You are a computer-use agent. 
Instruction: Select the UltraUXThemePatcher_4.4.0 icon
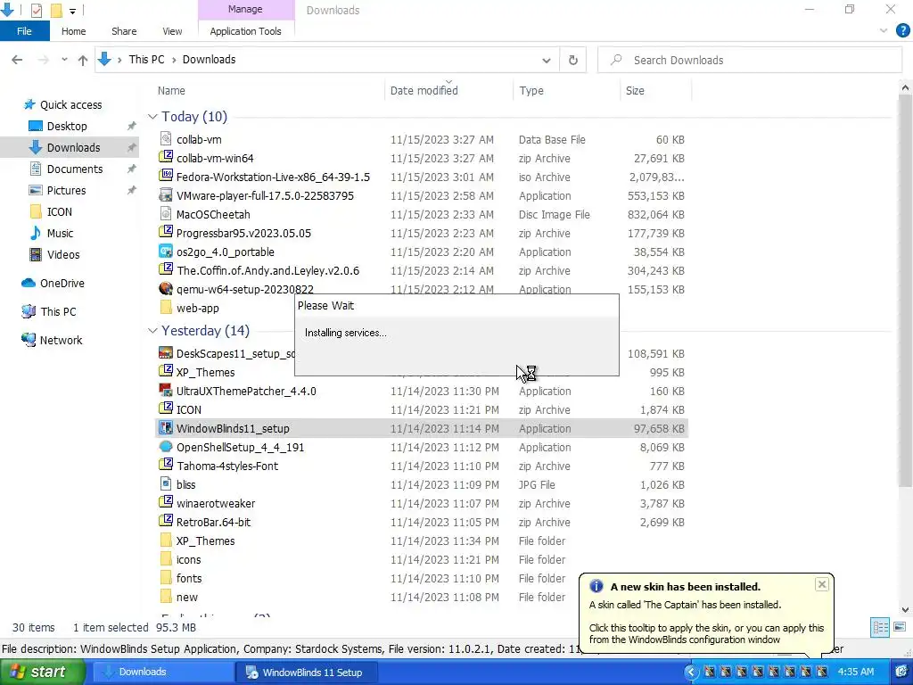[x=166, y=391]
